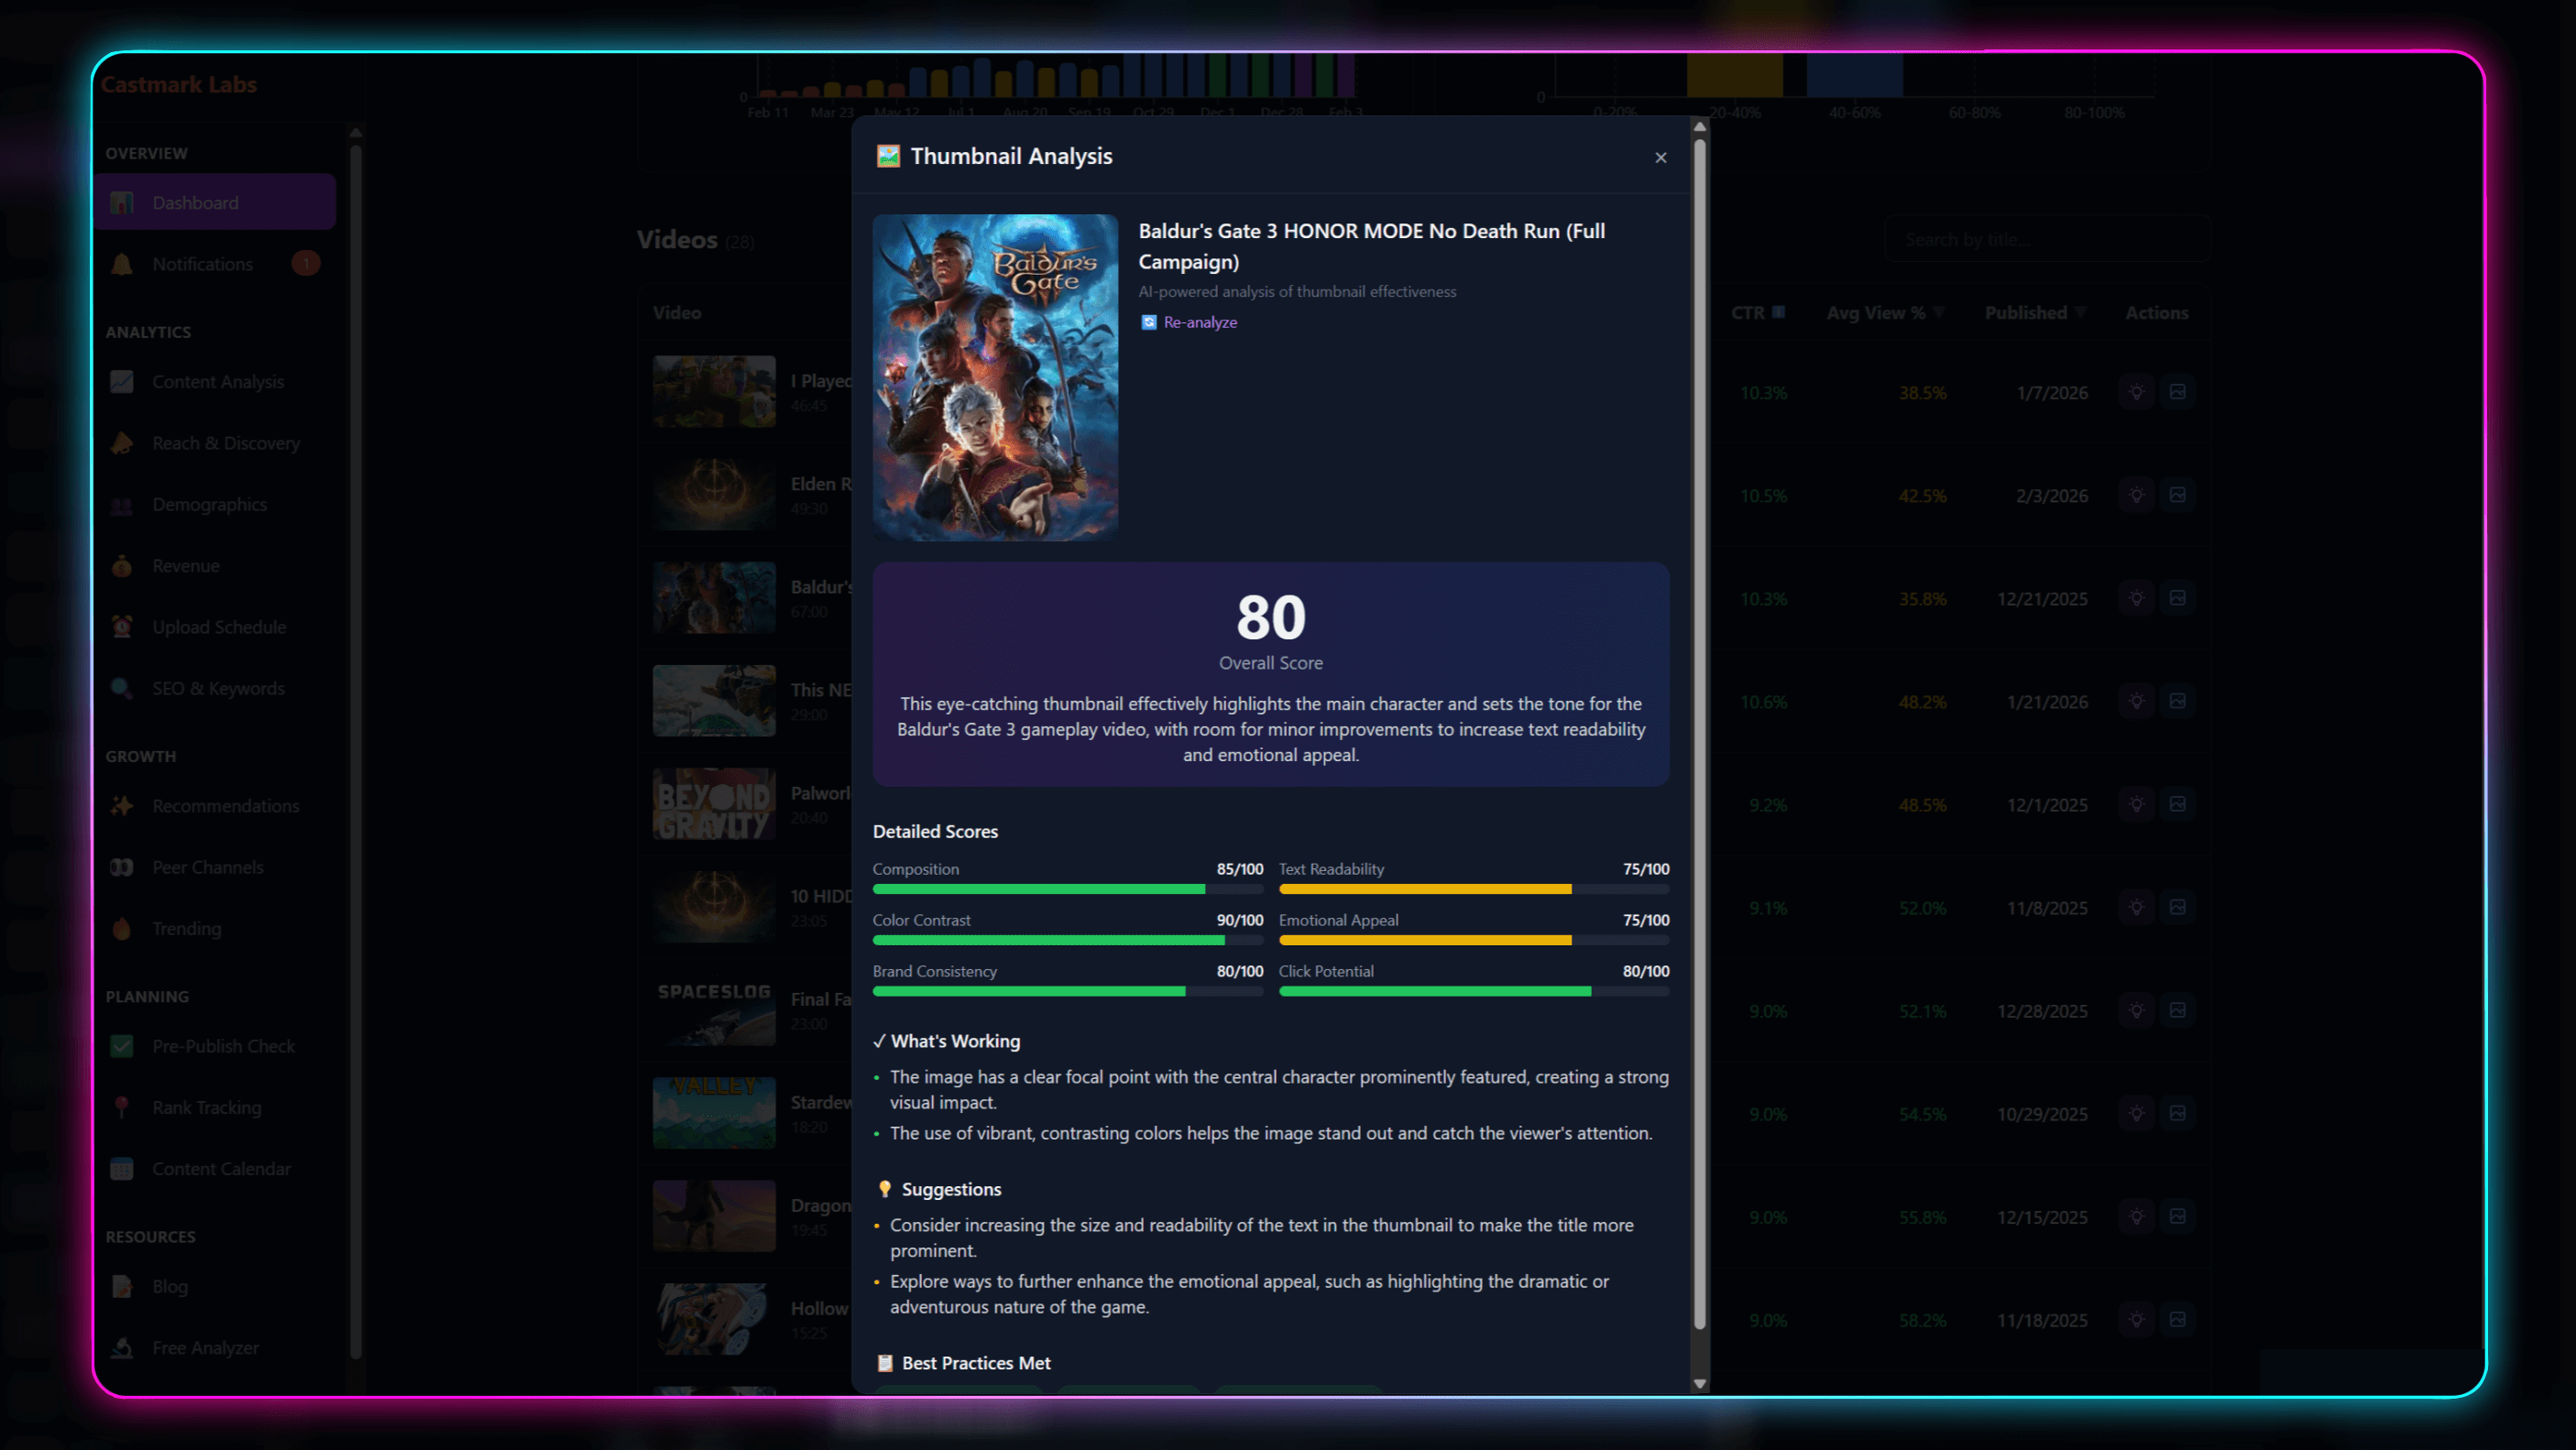
Task: Open Free Analyzer from the resources section
Action: (x=205, y=1347)
